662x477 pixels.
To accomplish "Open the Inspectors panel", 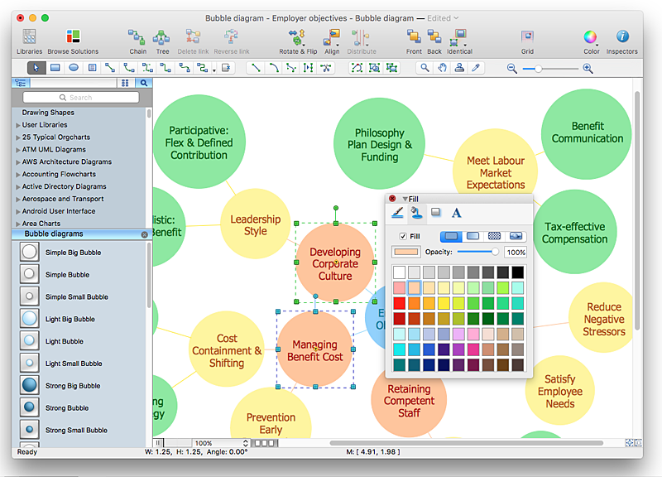I will (621, 37).
